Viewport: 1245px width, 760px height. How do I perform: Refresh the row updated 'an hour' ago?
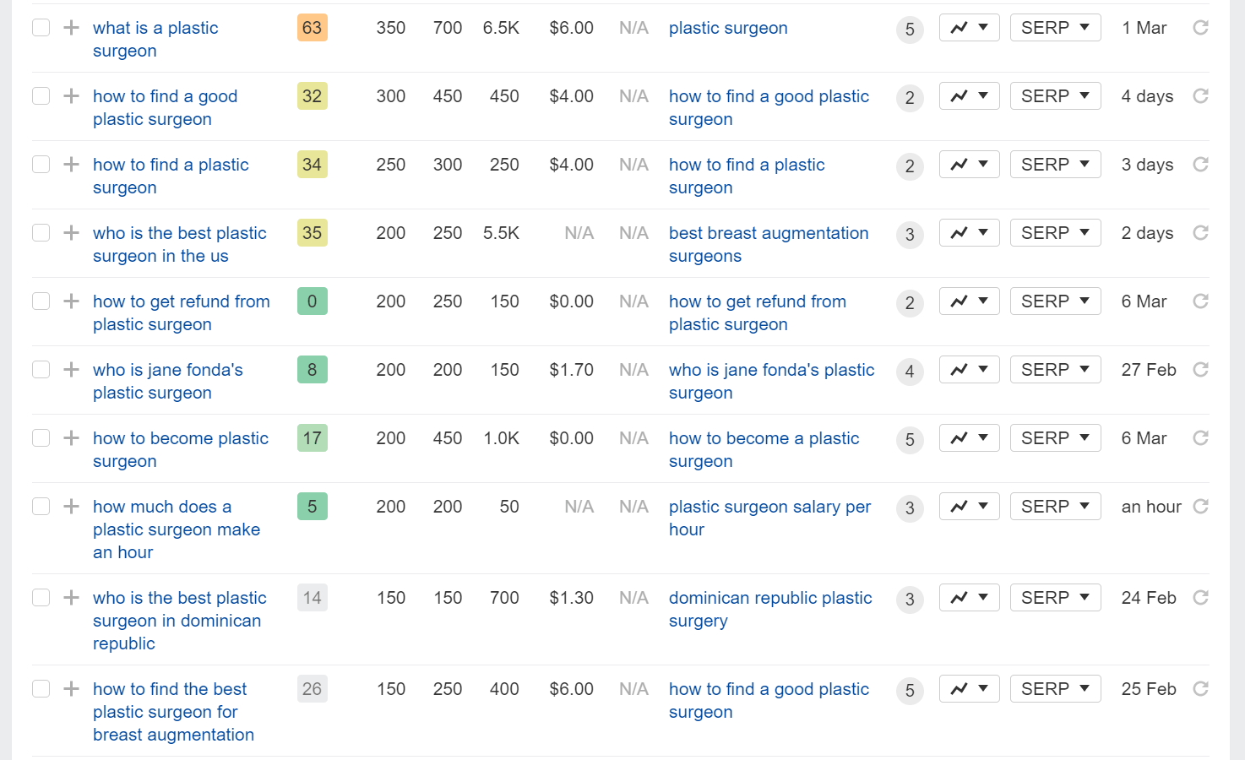point(1200,507)
